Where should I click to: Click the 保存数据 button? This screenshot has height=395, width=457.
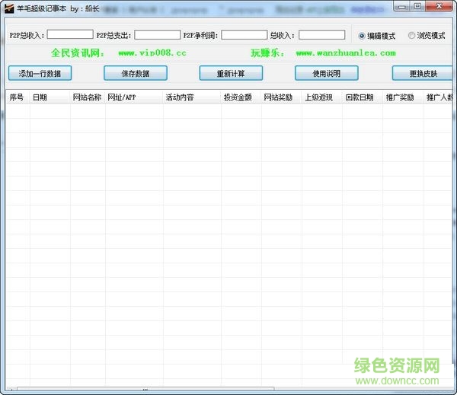tap(136, 73)
